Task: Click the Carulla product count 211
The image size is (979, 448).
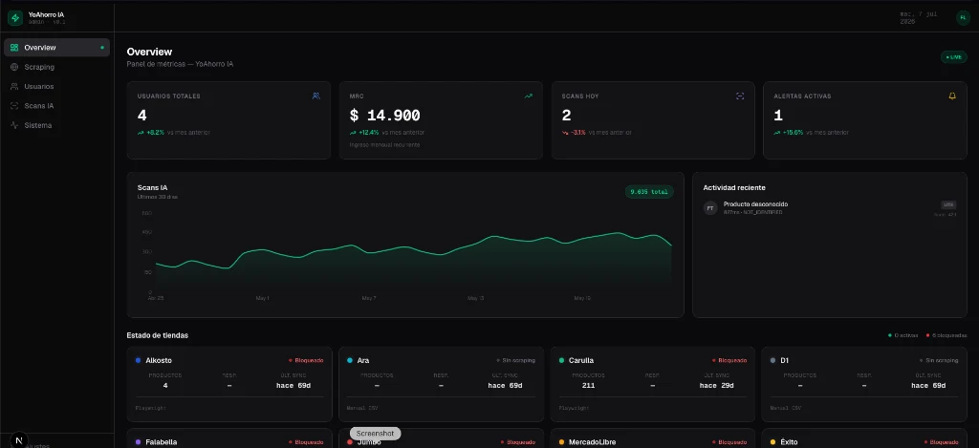Action: coord(588,386)
